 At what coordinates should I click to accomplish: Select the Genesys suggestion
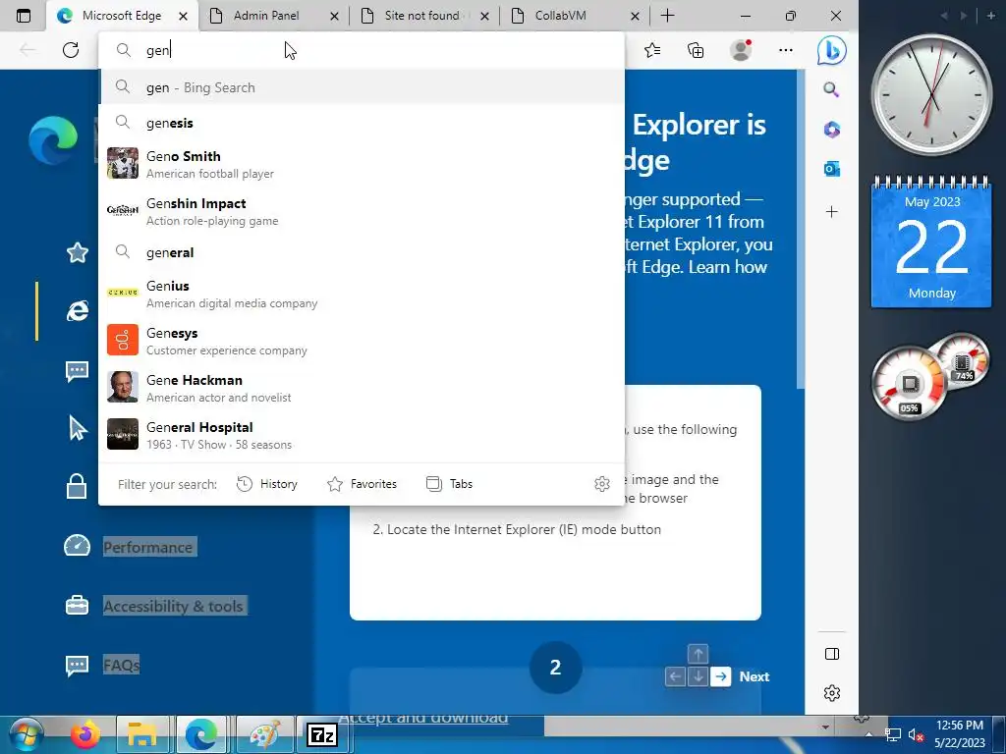coord(363,341)
